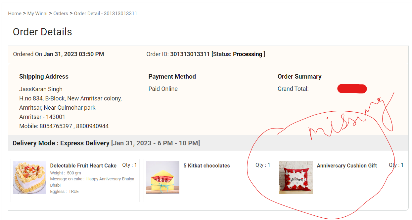Open the My Winni breadcrumb link

coord(37,14)
